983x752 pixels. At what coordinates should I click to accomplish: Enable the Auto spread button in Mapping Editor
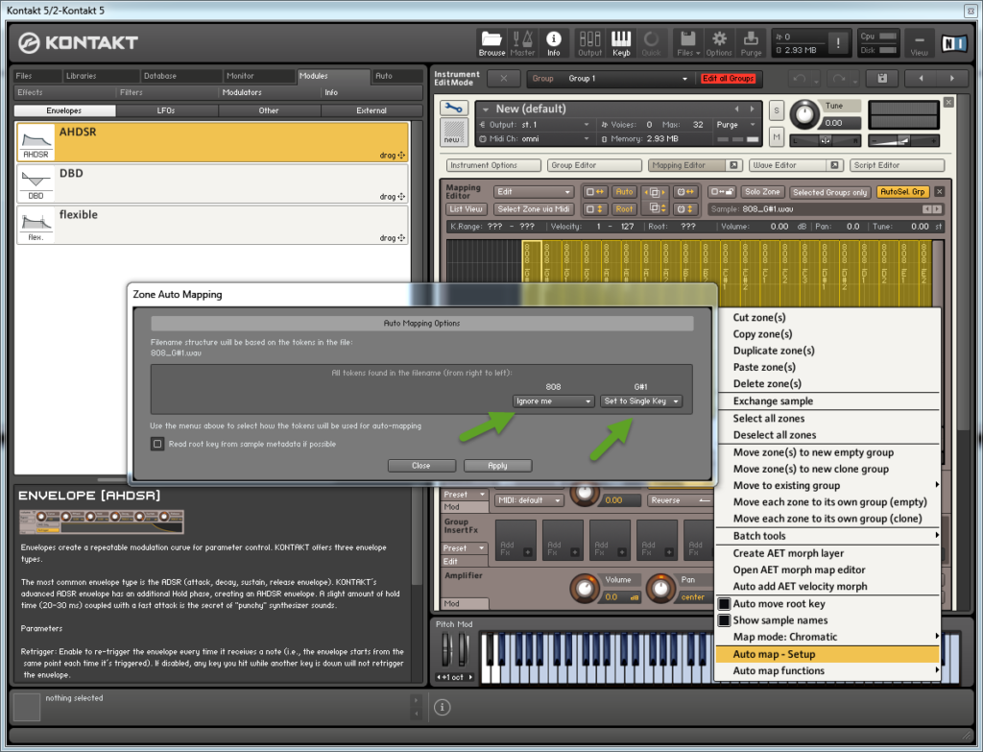tap(622, 192)
